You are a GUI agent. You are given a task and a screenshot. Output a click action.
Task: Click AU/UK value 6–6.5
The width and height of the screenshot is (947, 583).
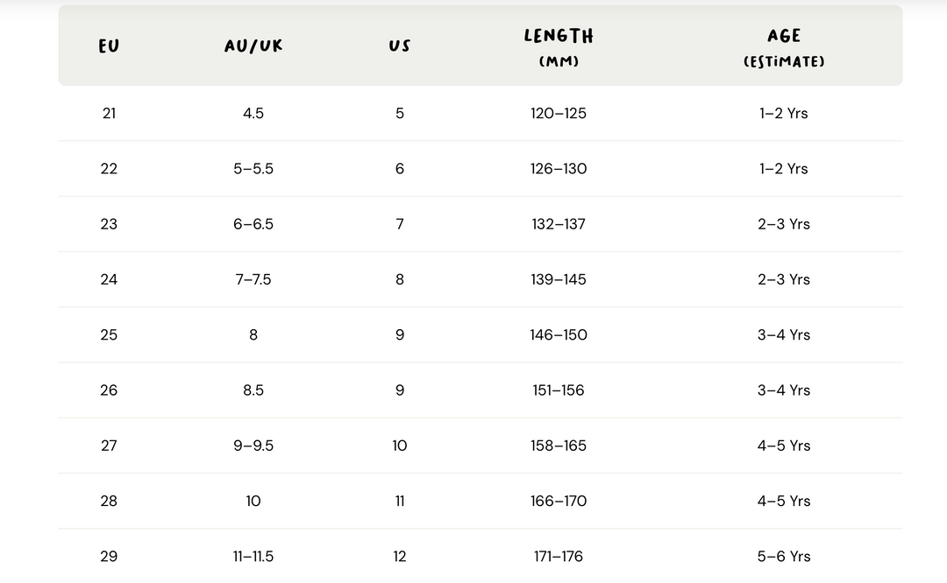tap(253, 224)
